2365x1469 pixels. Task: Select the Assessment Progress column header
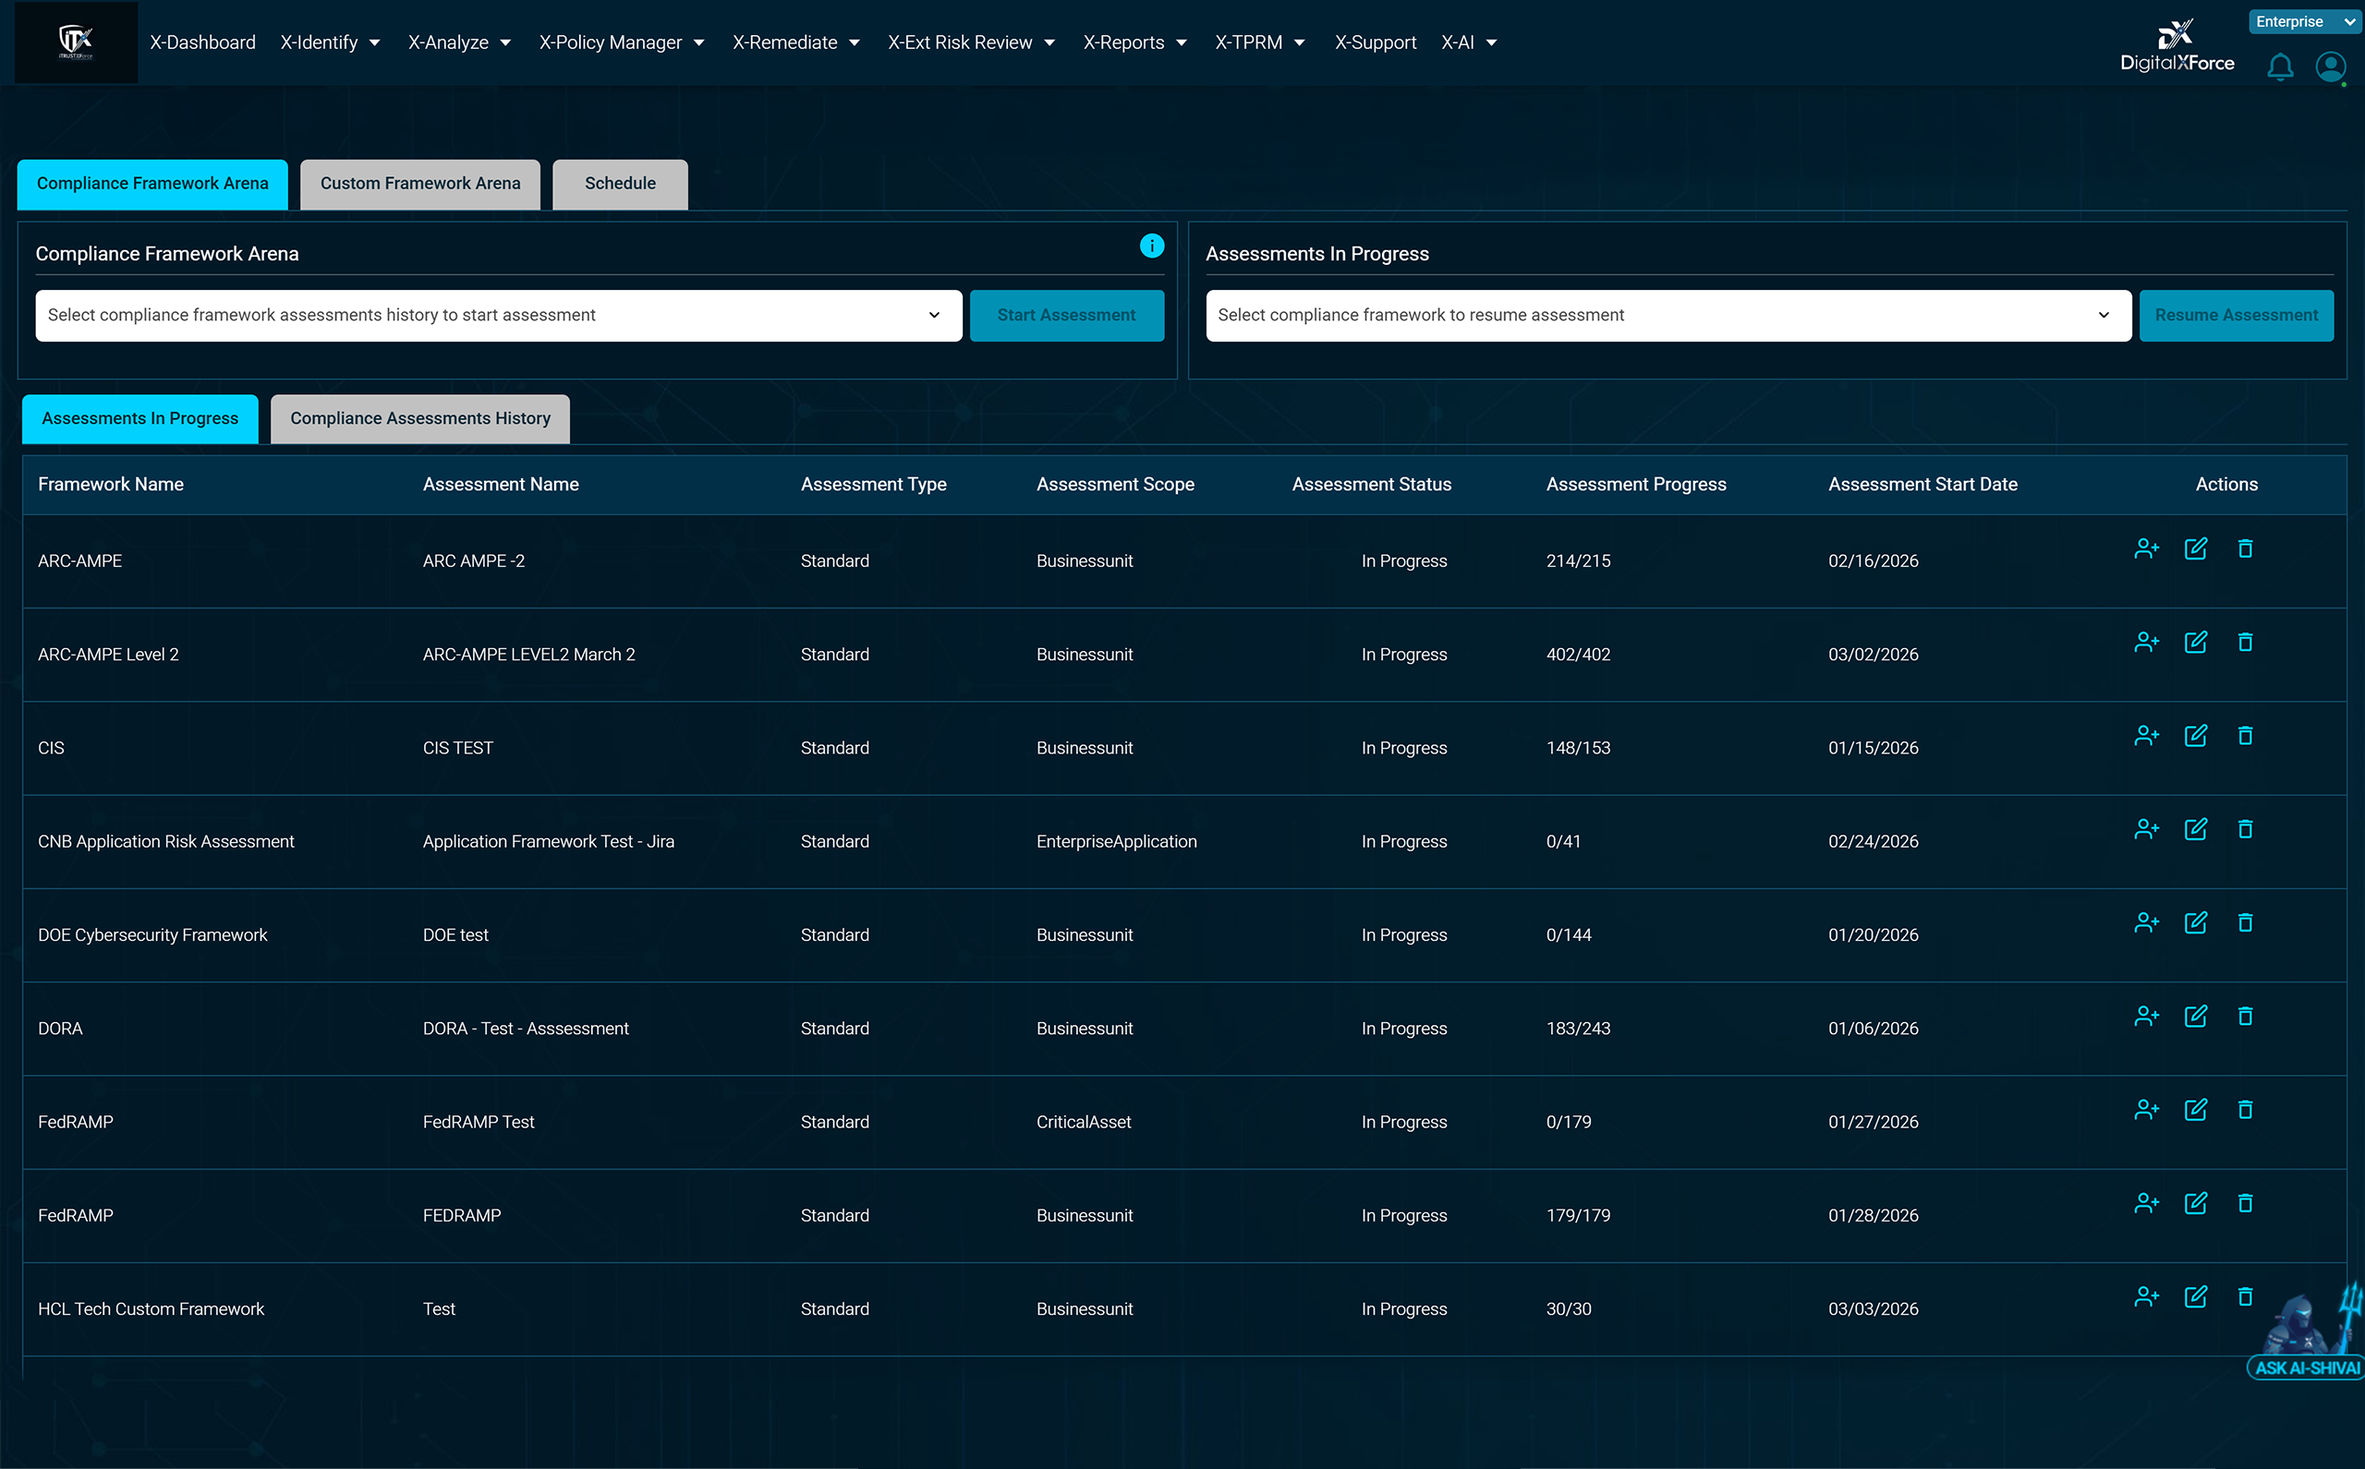pyautogui.click(x=1636, y=484)
